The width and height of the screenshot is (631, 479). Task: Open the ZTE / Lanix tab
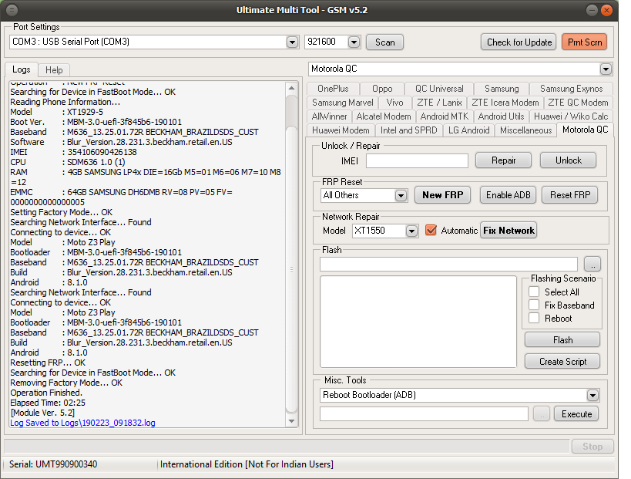click(439, 103)
